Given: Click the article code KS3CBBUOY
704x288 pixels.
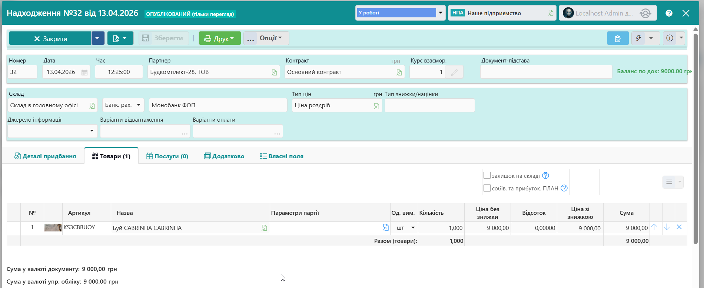Looking at the screenshot, I should (79, 227).
